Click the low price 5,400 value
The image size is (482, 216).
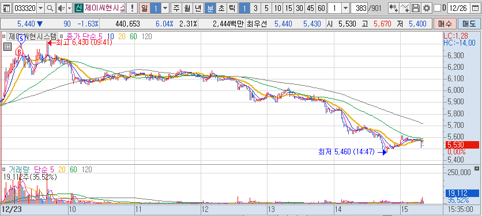tap(417, 24)
